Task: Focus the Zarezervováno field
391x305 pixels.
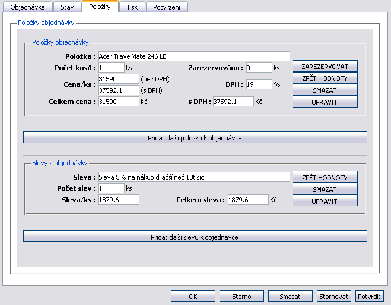Action: (259, 68)
